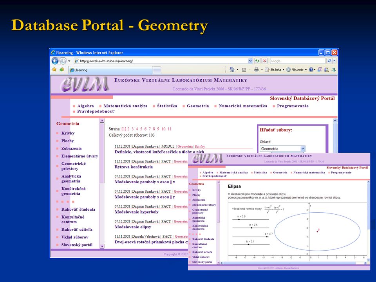Open Slovenský portál in the Elipsa window sidebar
Viewport: 376px width, 282px height.
[202, 262]
